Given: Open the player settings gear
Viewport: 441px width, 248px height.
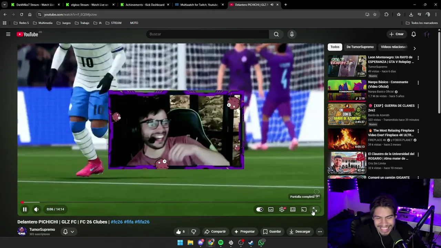Looking at the screenshot, I should click(282, 209).
